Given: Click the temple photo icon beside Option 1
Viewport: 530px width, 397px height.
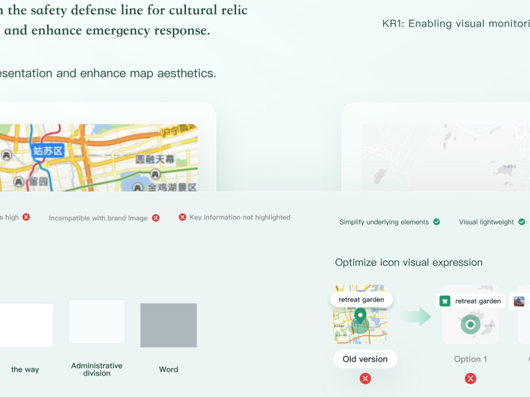Looking at the screenshot, I should [519, 301].
